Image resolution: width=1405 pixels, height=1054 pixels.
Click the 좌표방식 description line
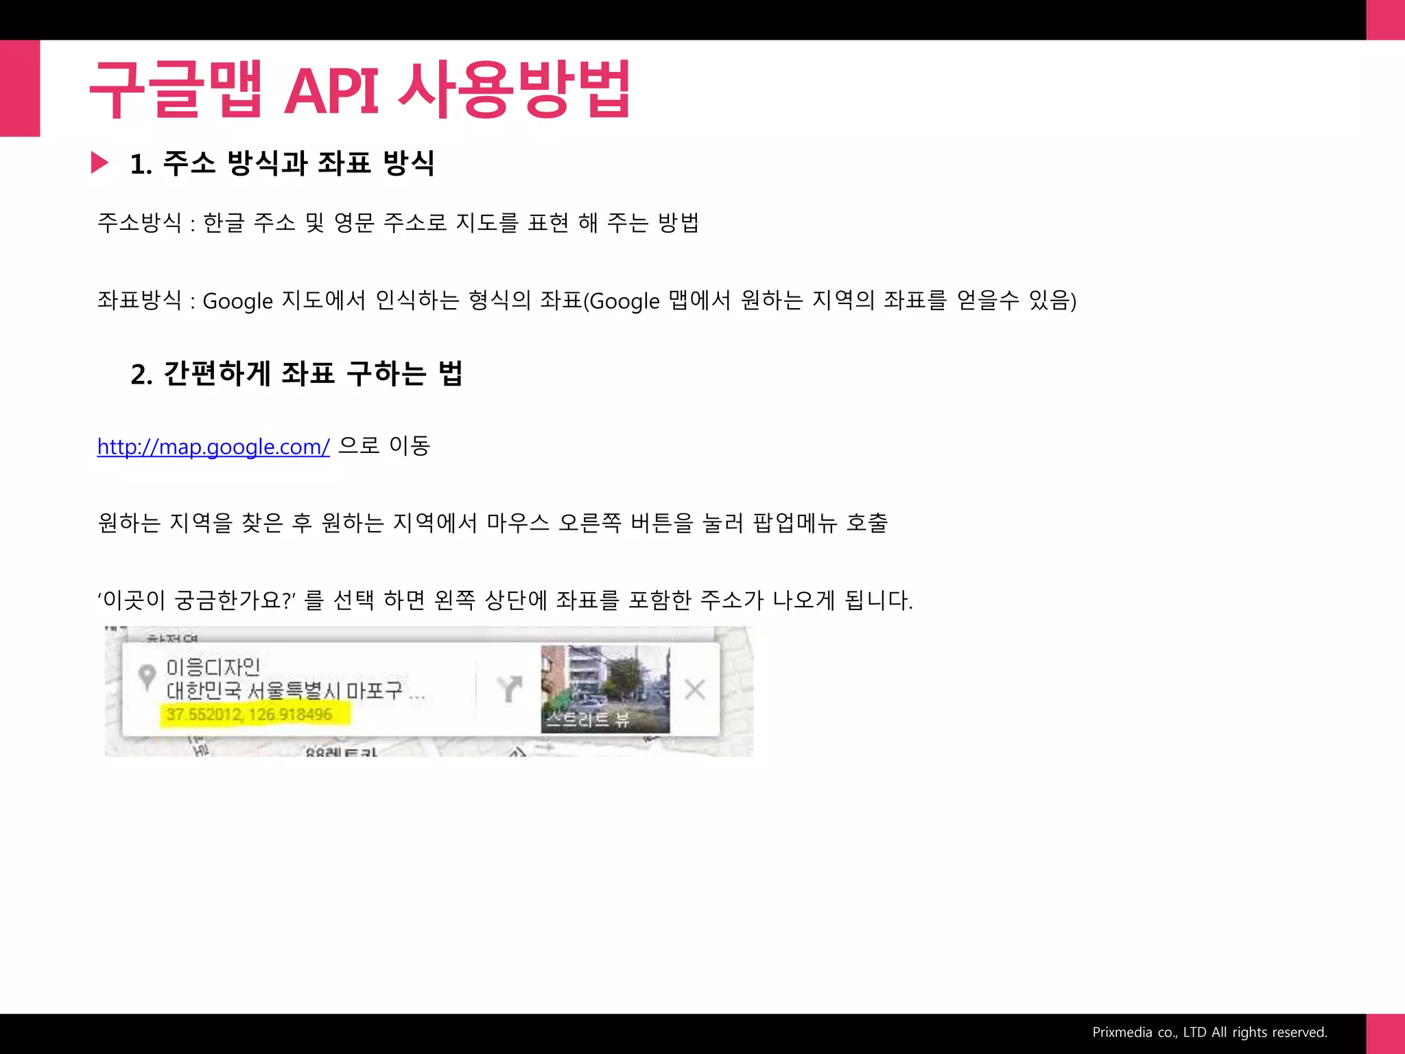click(587, 301)
